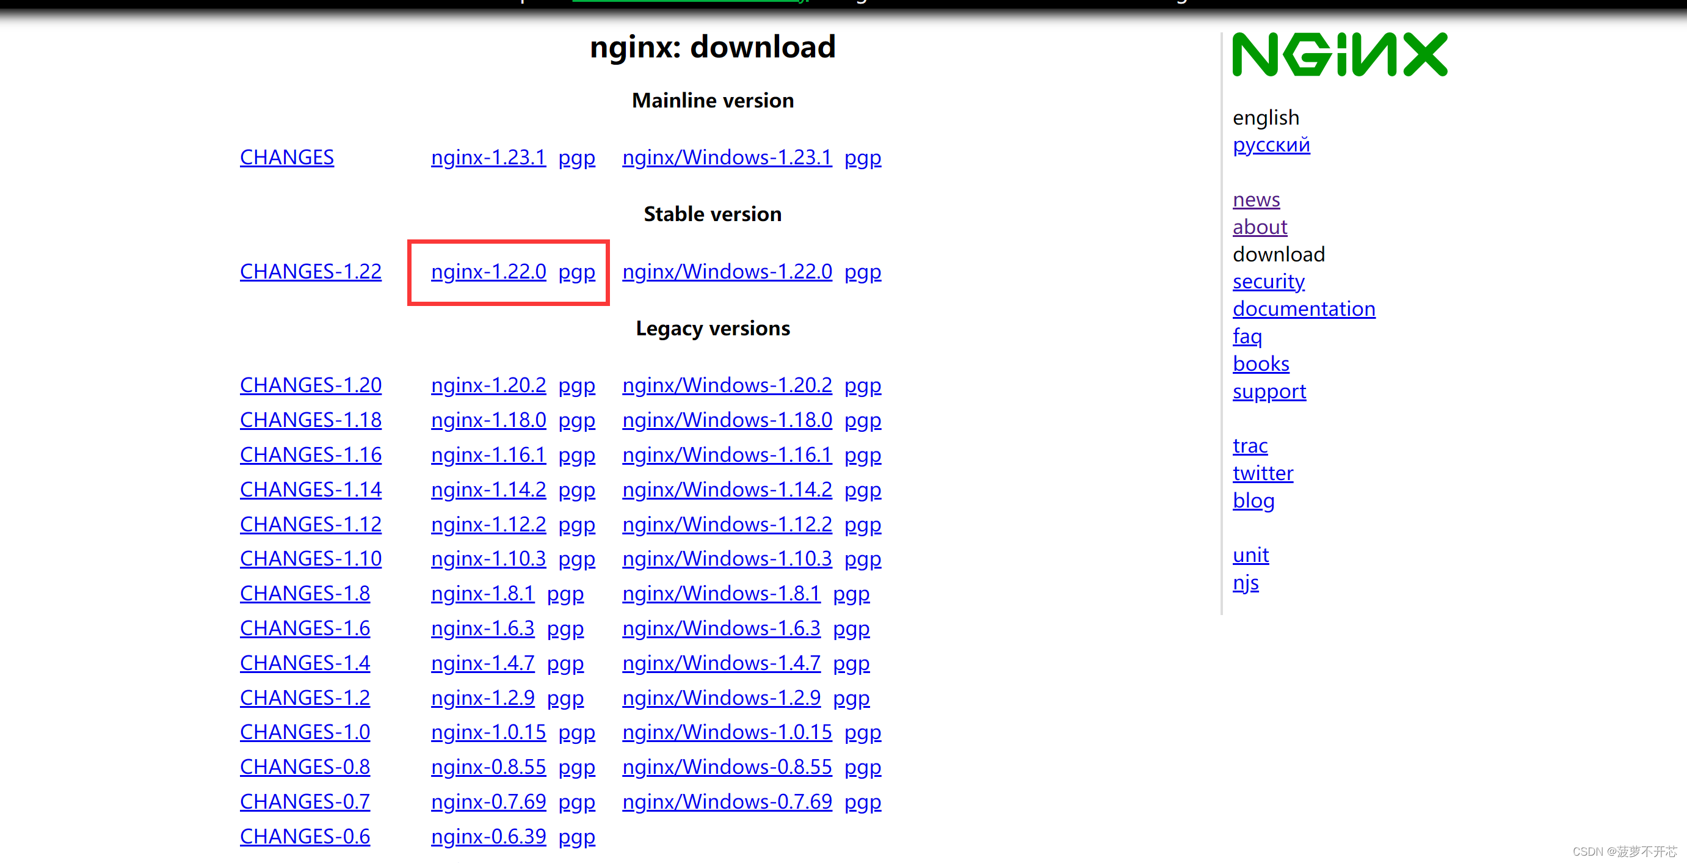The image size is (1687, 863).
Task: Open CHANGES-1.6 link
Action: tap(305, 628)
